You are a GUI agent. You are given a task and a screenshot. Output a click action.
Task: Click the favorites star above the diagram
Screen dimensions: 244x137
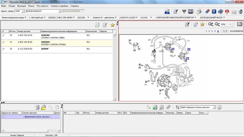202,24
